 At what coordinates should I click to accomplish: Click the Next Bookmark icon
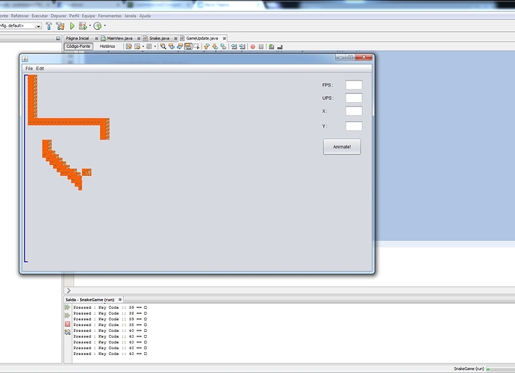tap(215, 46)
